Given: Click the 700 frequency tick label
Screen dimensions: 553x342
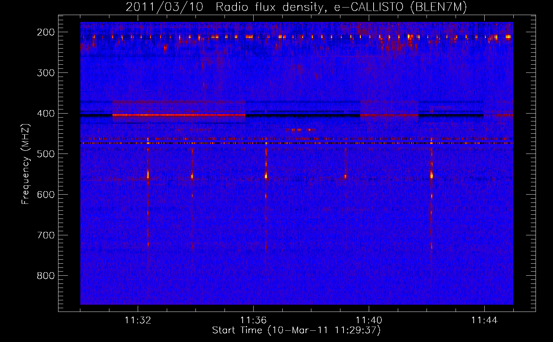Looking at the screenshot, I should coord(46,235).
